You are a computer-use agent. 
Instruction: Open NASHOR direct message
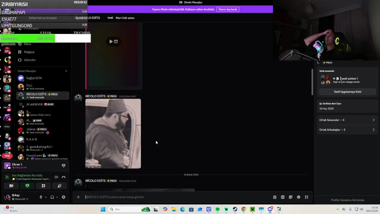click(43, 105)
